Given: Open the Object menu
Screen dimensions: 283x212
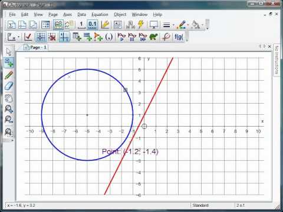Looking at the screenshot, I should 120,15.
